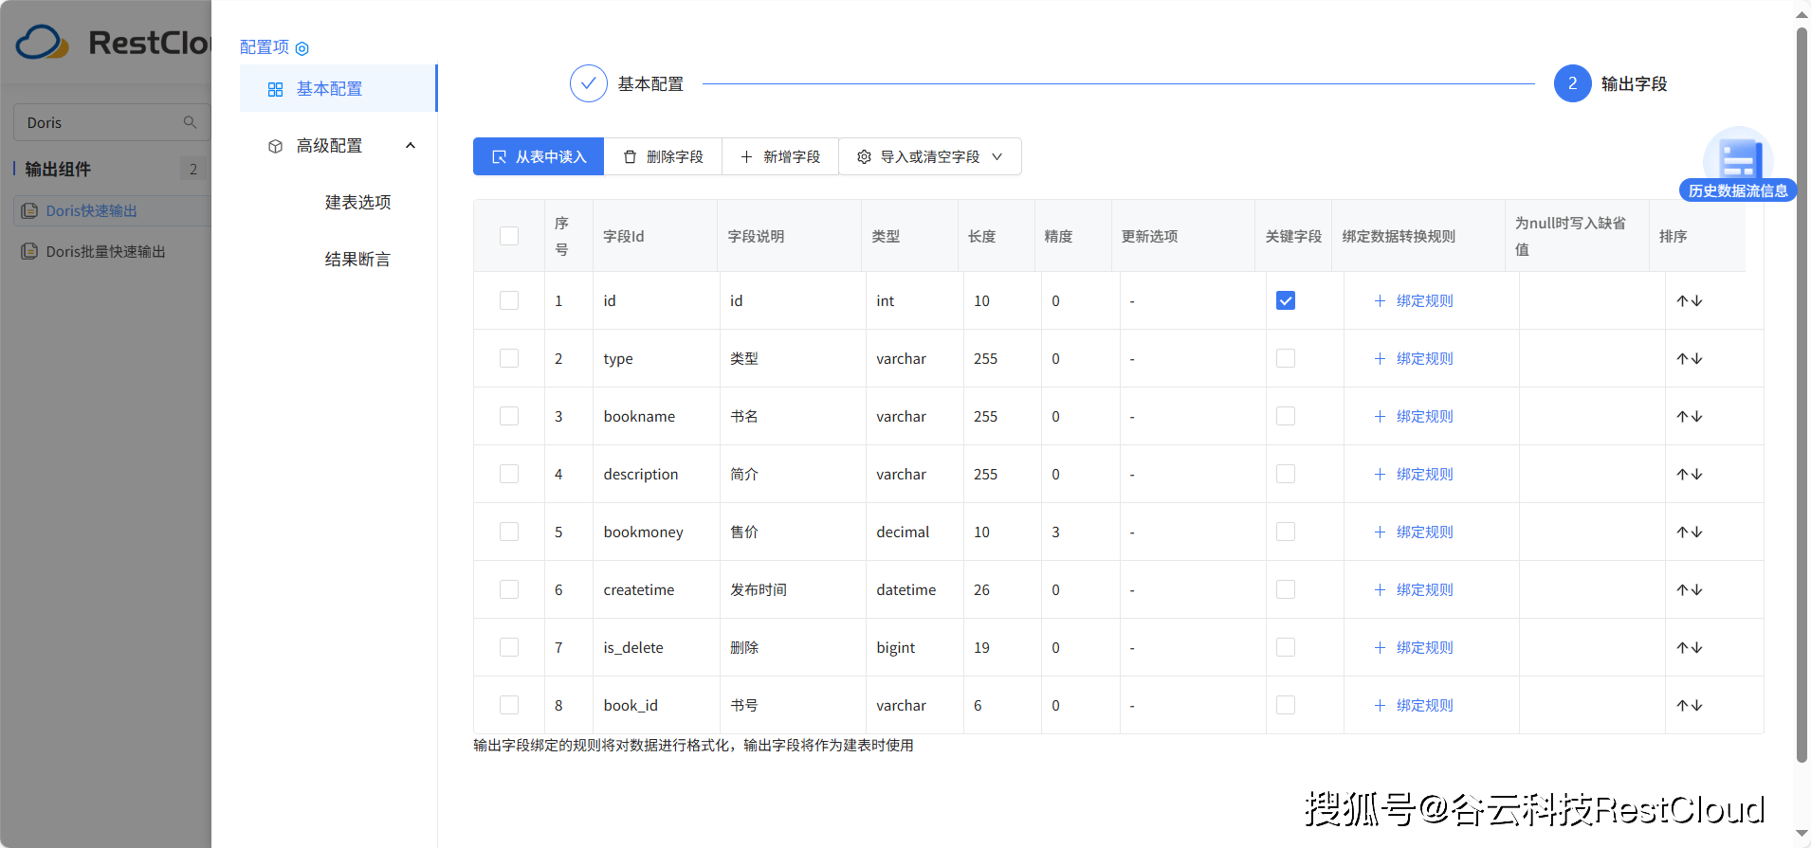This screenshot has height=848, width=1811.
Task: Go to 建表选项 settings
Action: (357, 203)
